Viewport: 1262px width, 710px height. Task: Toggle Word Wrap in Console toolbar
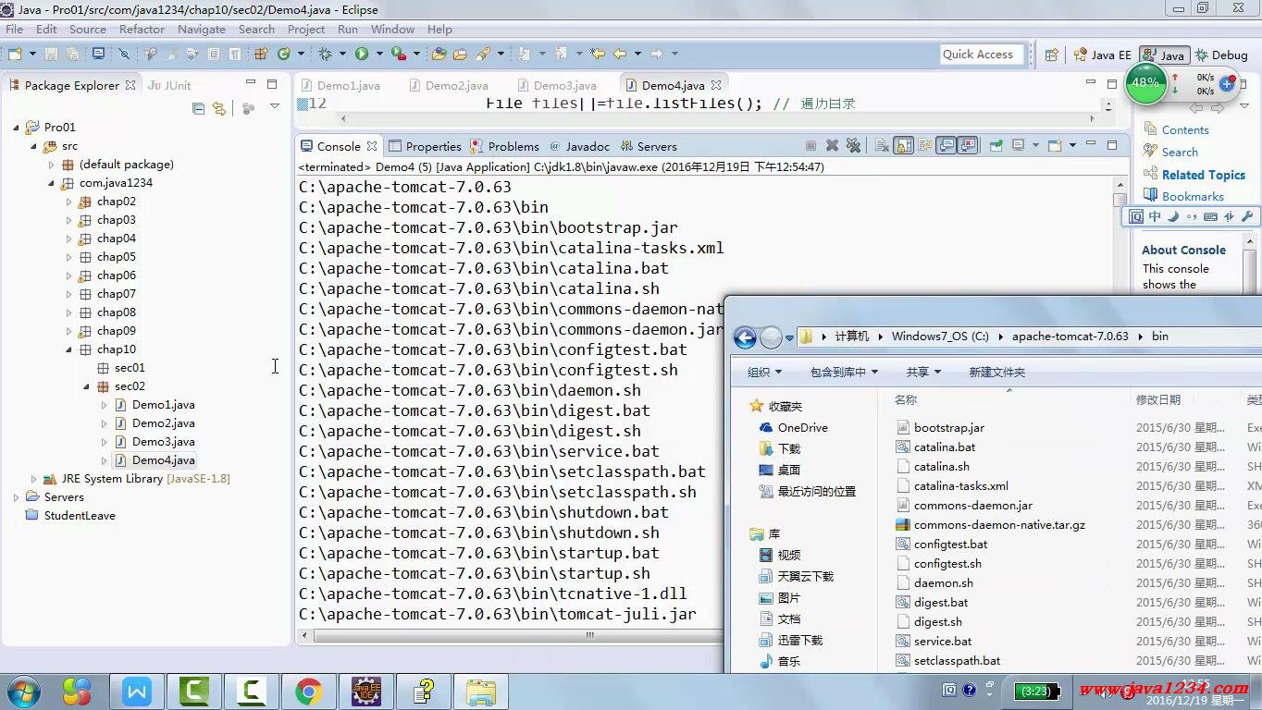click(924, 145)
